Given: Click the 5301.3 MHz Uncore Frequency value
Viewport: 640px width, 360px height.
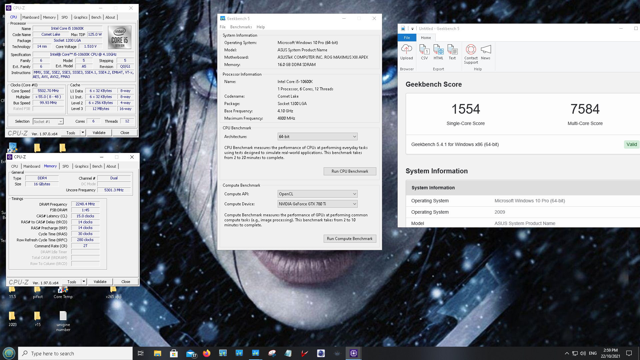Looking at the screenshot, I should pos(114,190).
